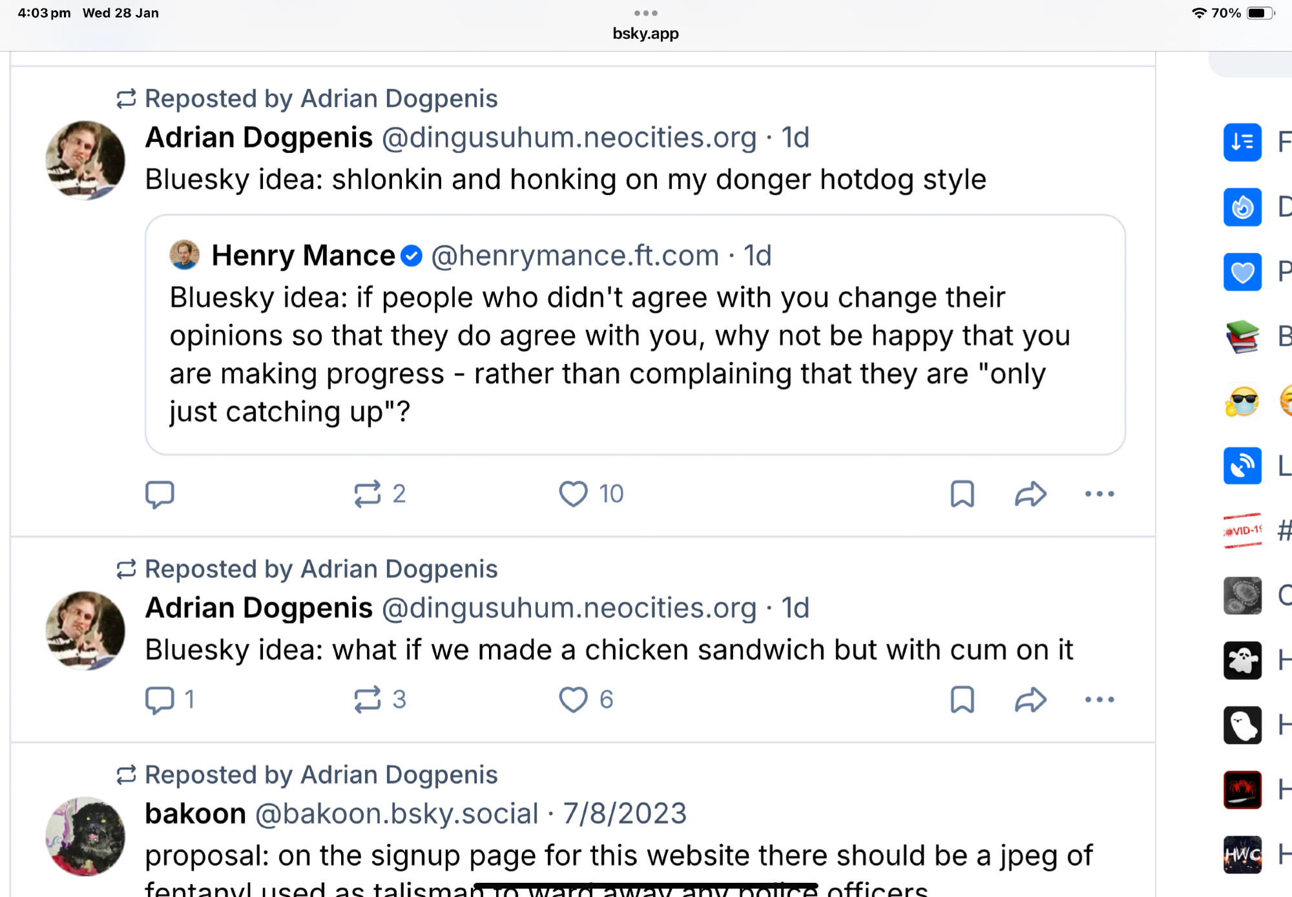Select the books emoji feed
Screen dimensions: 1292x897
(x=1242, y=336)
